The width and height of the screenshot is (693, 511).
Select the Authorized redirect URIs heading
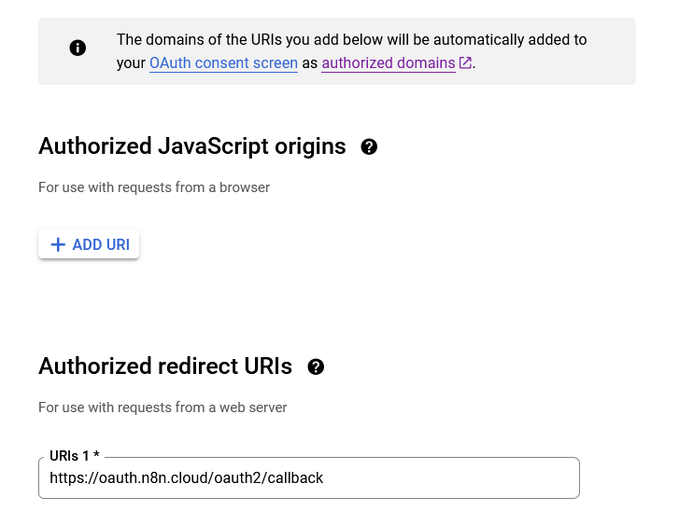click(165, 366)
